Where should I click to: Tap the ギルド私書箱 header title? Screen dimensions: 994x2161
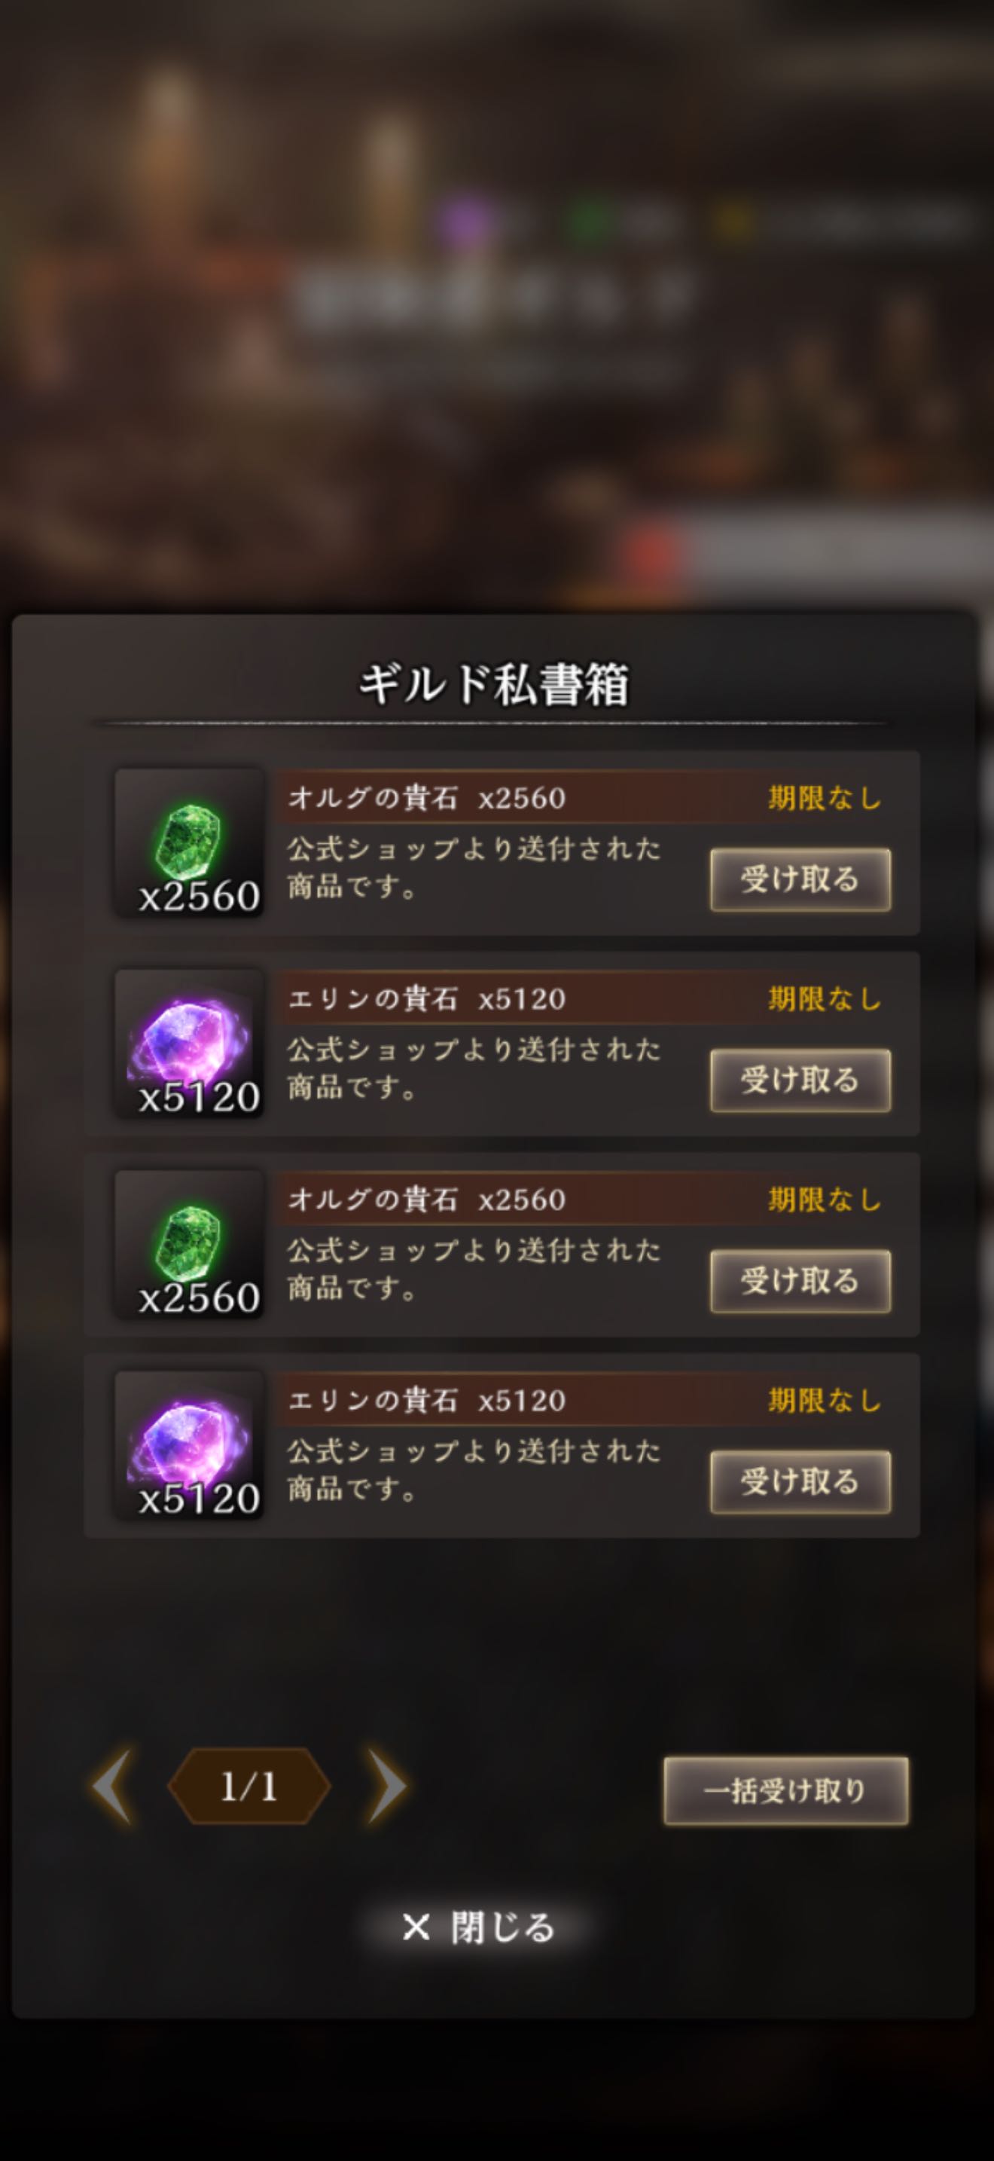pos(495,683)
